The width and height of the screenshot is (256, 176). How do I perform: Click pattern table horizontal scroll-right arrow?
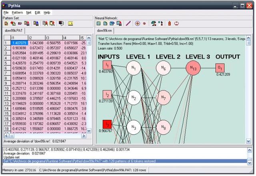tap(84, 135)
